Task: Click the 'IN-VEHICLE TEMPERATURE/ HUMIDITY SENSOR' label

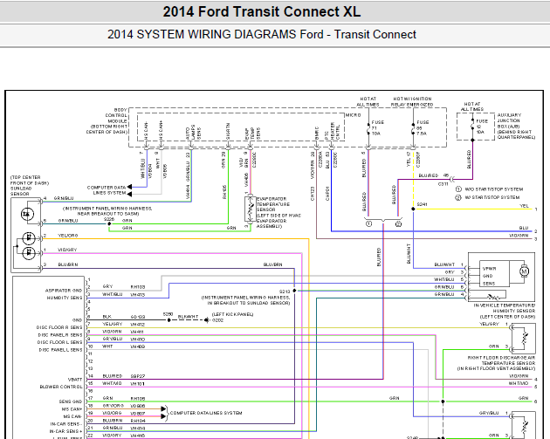Action: click(505, 308)
